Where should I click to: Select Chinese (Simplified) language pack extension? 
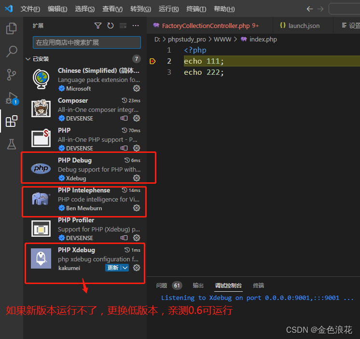[x=85, y=80]
